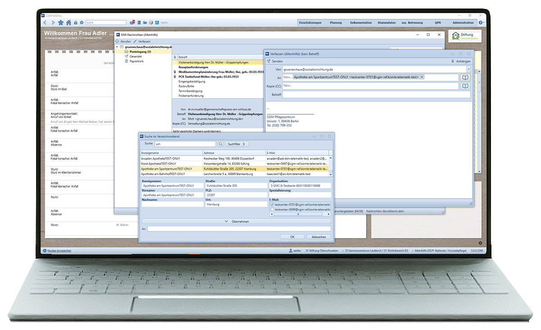Select Posteingang (3) folder
This screenshot has height=330, width=541.
click(140, 52)
